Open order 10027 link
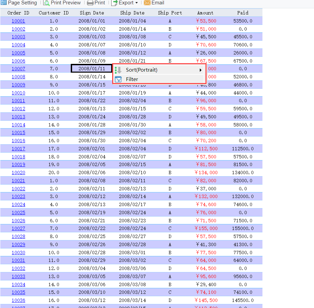The height and width of the screenshot is (308, 314). coord(19,228)
